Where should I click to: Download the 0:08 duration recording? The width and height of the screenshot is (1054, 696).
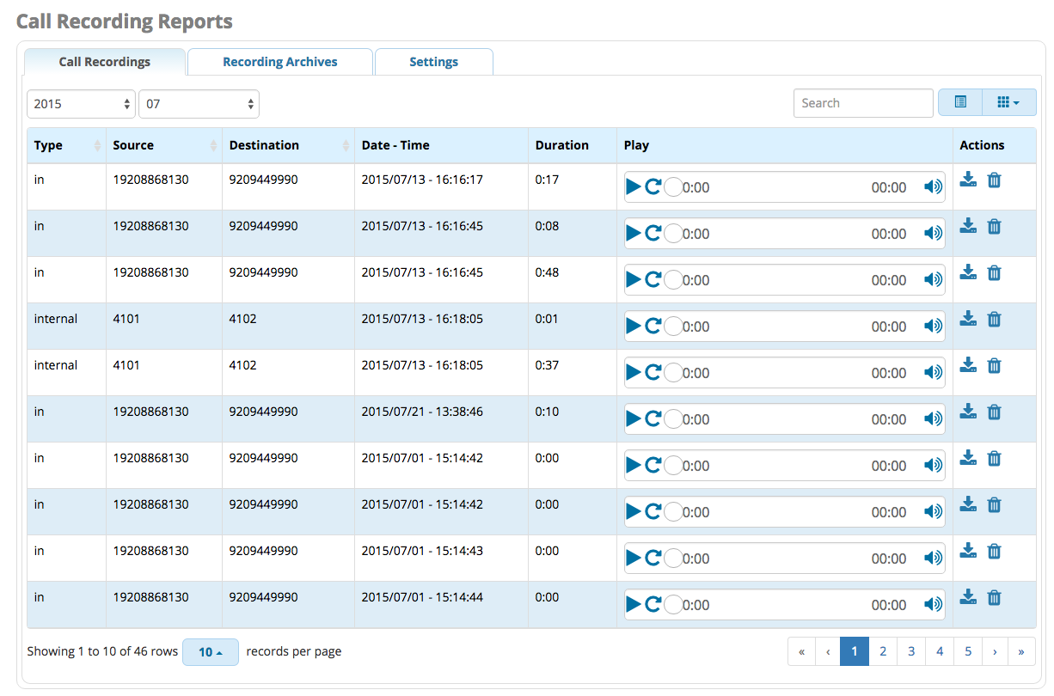pos(968,226)
